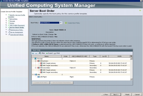Click the help question mark icon
The width and height of the screenshot is (143, 96).
(x=140, y=10)
